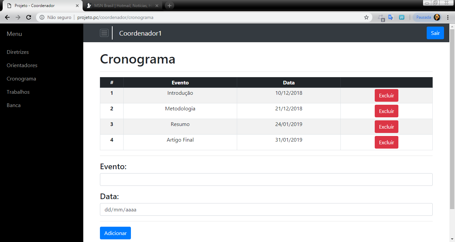Image resolution: width=455 pixels, height=242 pixels.
Task: Click the Google Translate extension icon
Action: 391,17
